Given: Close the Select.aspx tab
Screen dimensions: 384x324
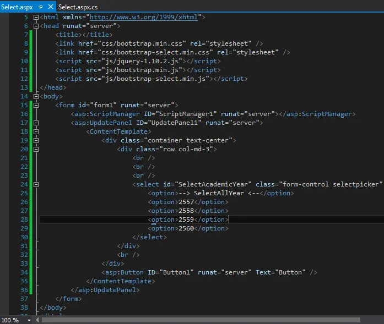Looking at the screenshot, I should 51,7.
